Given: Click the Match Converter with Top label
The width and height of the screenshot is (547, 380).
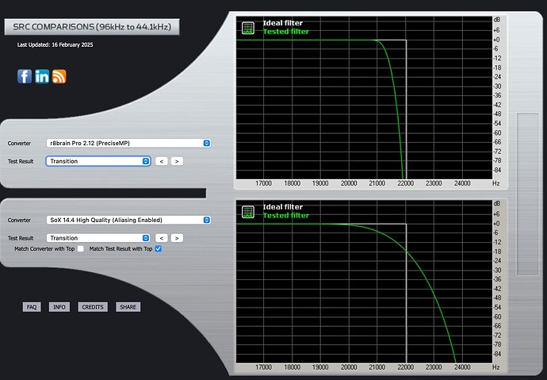Looking at the screenshot, I should [44, 249].
